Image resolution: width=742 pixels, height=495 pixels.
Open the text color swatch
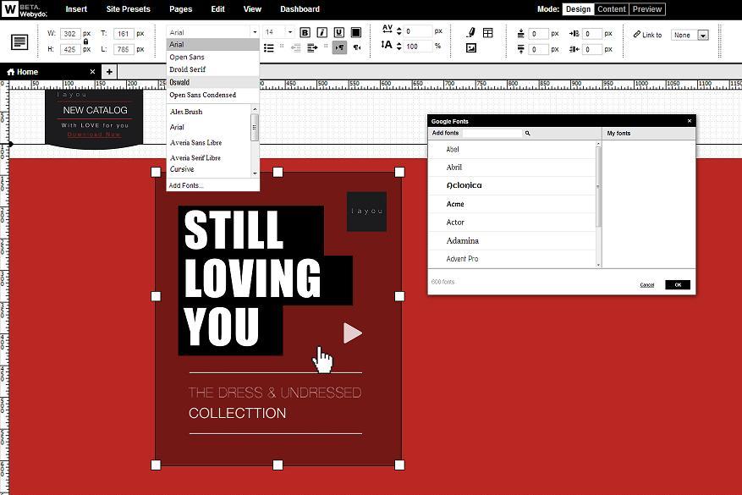coord(356,32)
